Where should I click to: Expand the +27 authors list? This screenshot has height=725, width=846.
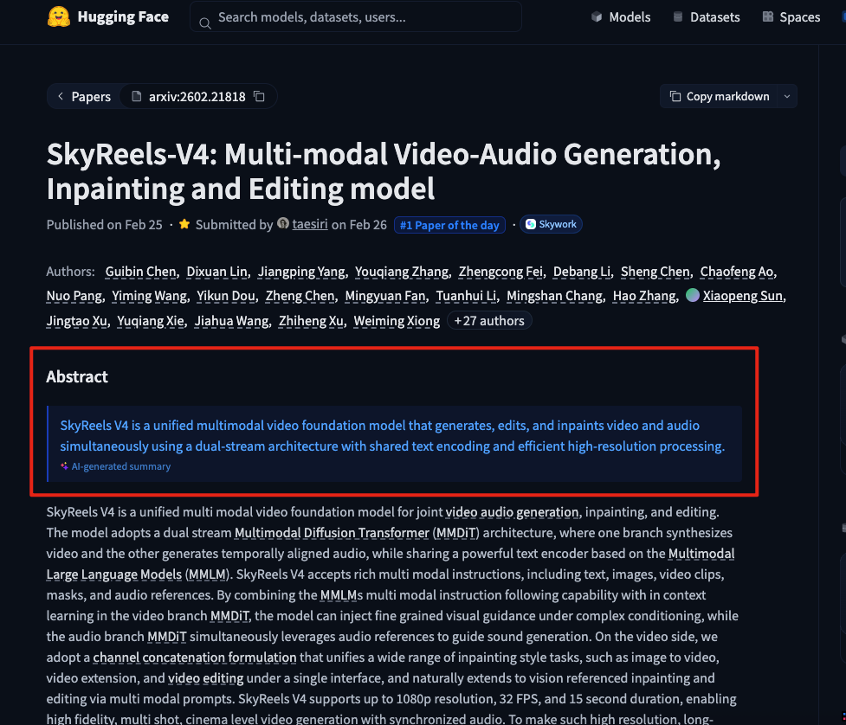pyautogui.click(x=489, y=321)
